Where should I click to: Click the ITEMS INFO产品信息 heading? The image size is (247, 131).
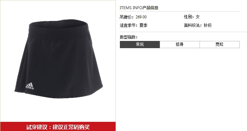[x=139, y=8]
